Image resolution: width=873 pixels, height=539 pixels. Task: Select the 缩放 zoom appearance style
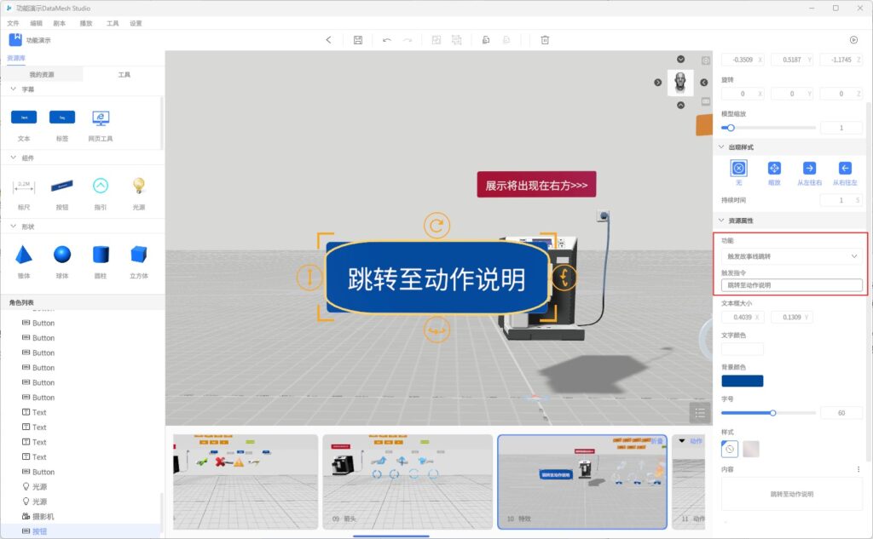point(774,169)
